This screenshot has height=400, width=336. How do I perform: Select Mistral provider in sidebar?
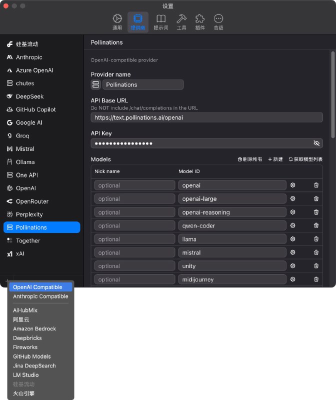[x=42, y=148]
